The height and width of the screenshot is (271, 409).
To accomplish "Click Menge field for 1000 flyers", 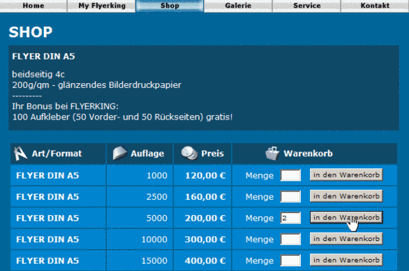I will (290, 175).
